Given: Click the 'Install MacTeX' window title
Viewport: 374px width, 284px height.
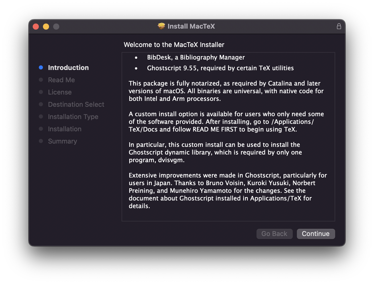Looking at the screenshot, I should [191, 26].
